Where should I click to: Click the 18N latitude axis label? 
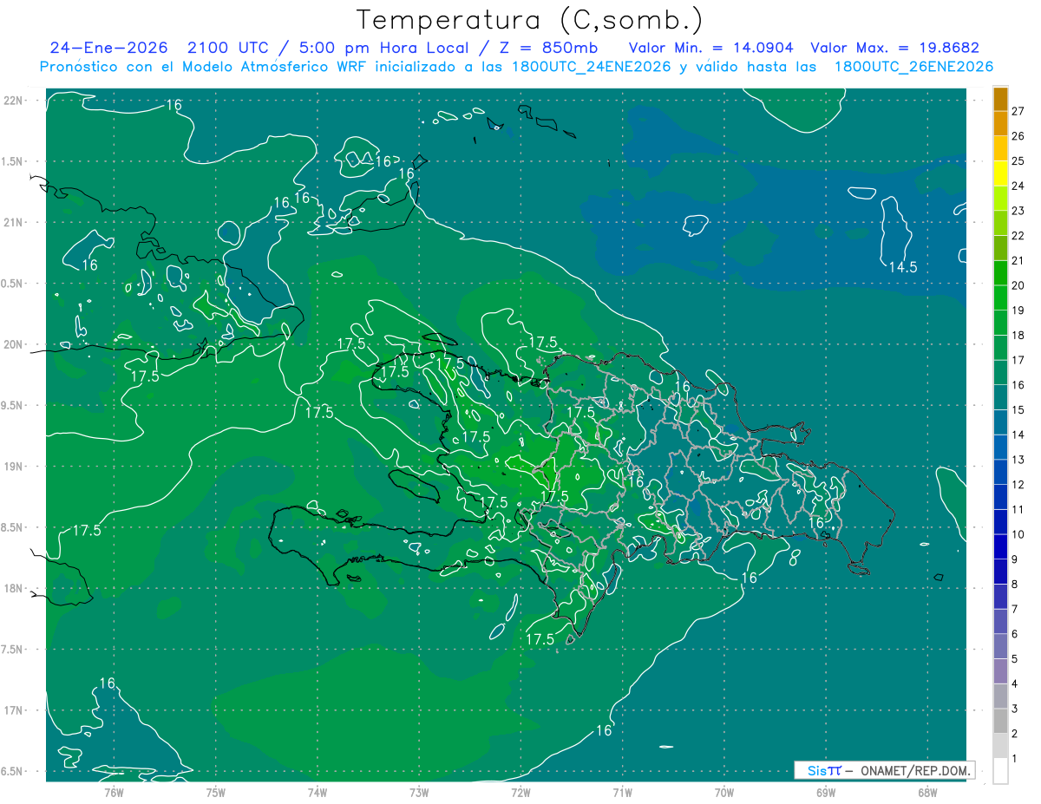click(15, 588)
